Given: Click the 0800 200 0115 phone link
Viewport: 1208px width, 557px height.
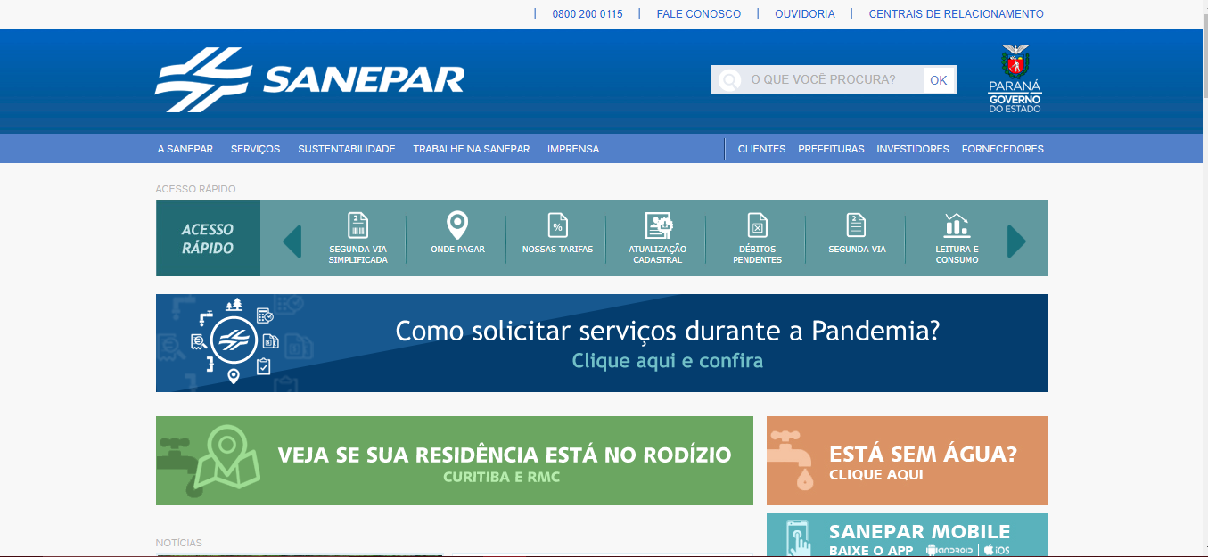Looking at the screenshot, I should (588, 14).
